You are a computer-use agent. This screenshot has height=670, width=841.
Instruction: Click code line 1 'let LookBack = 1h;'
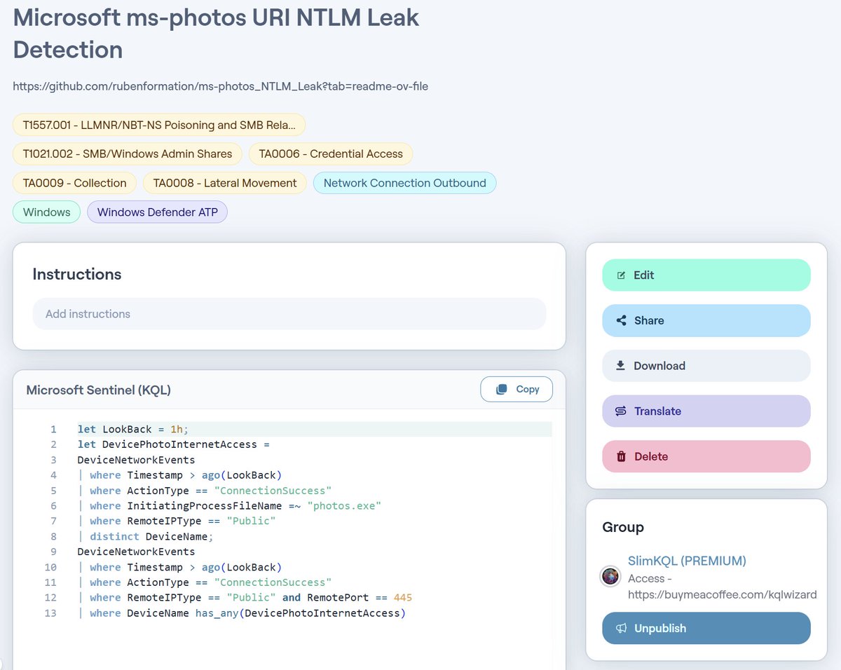click(x=133, y=429)
